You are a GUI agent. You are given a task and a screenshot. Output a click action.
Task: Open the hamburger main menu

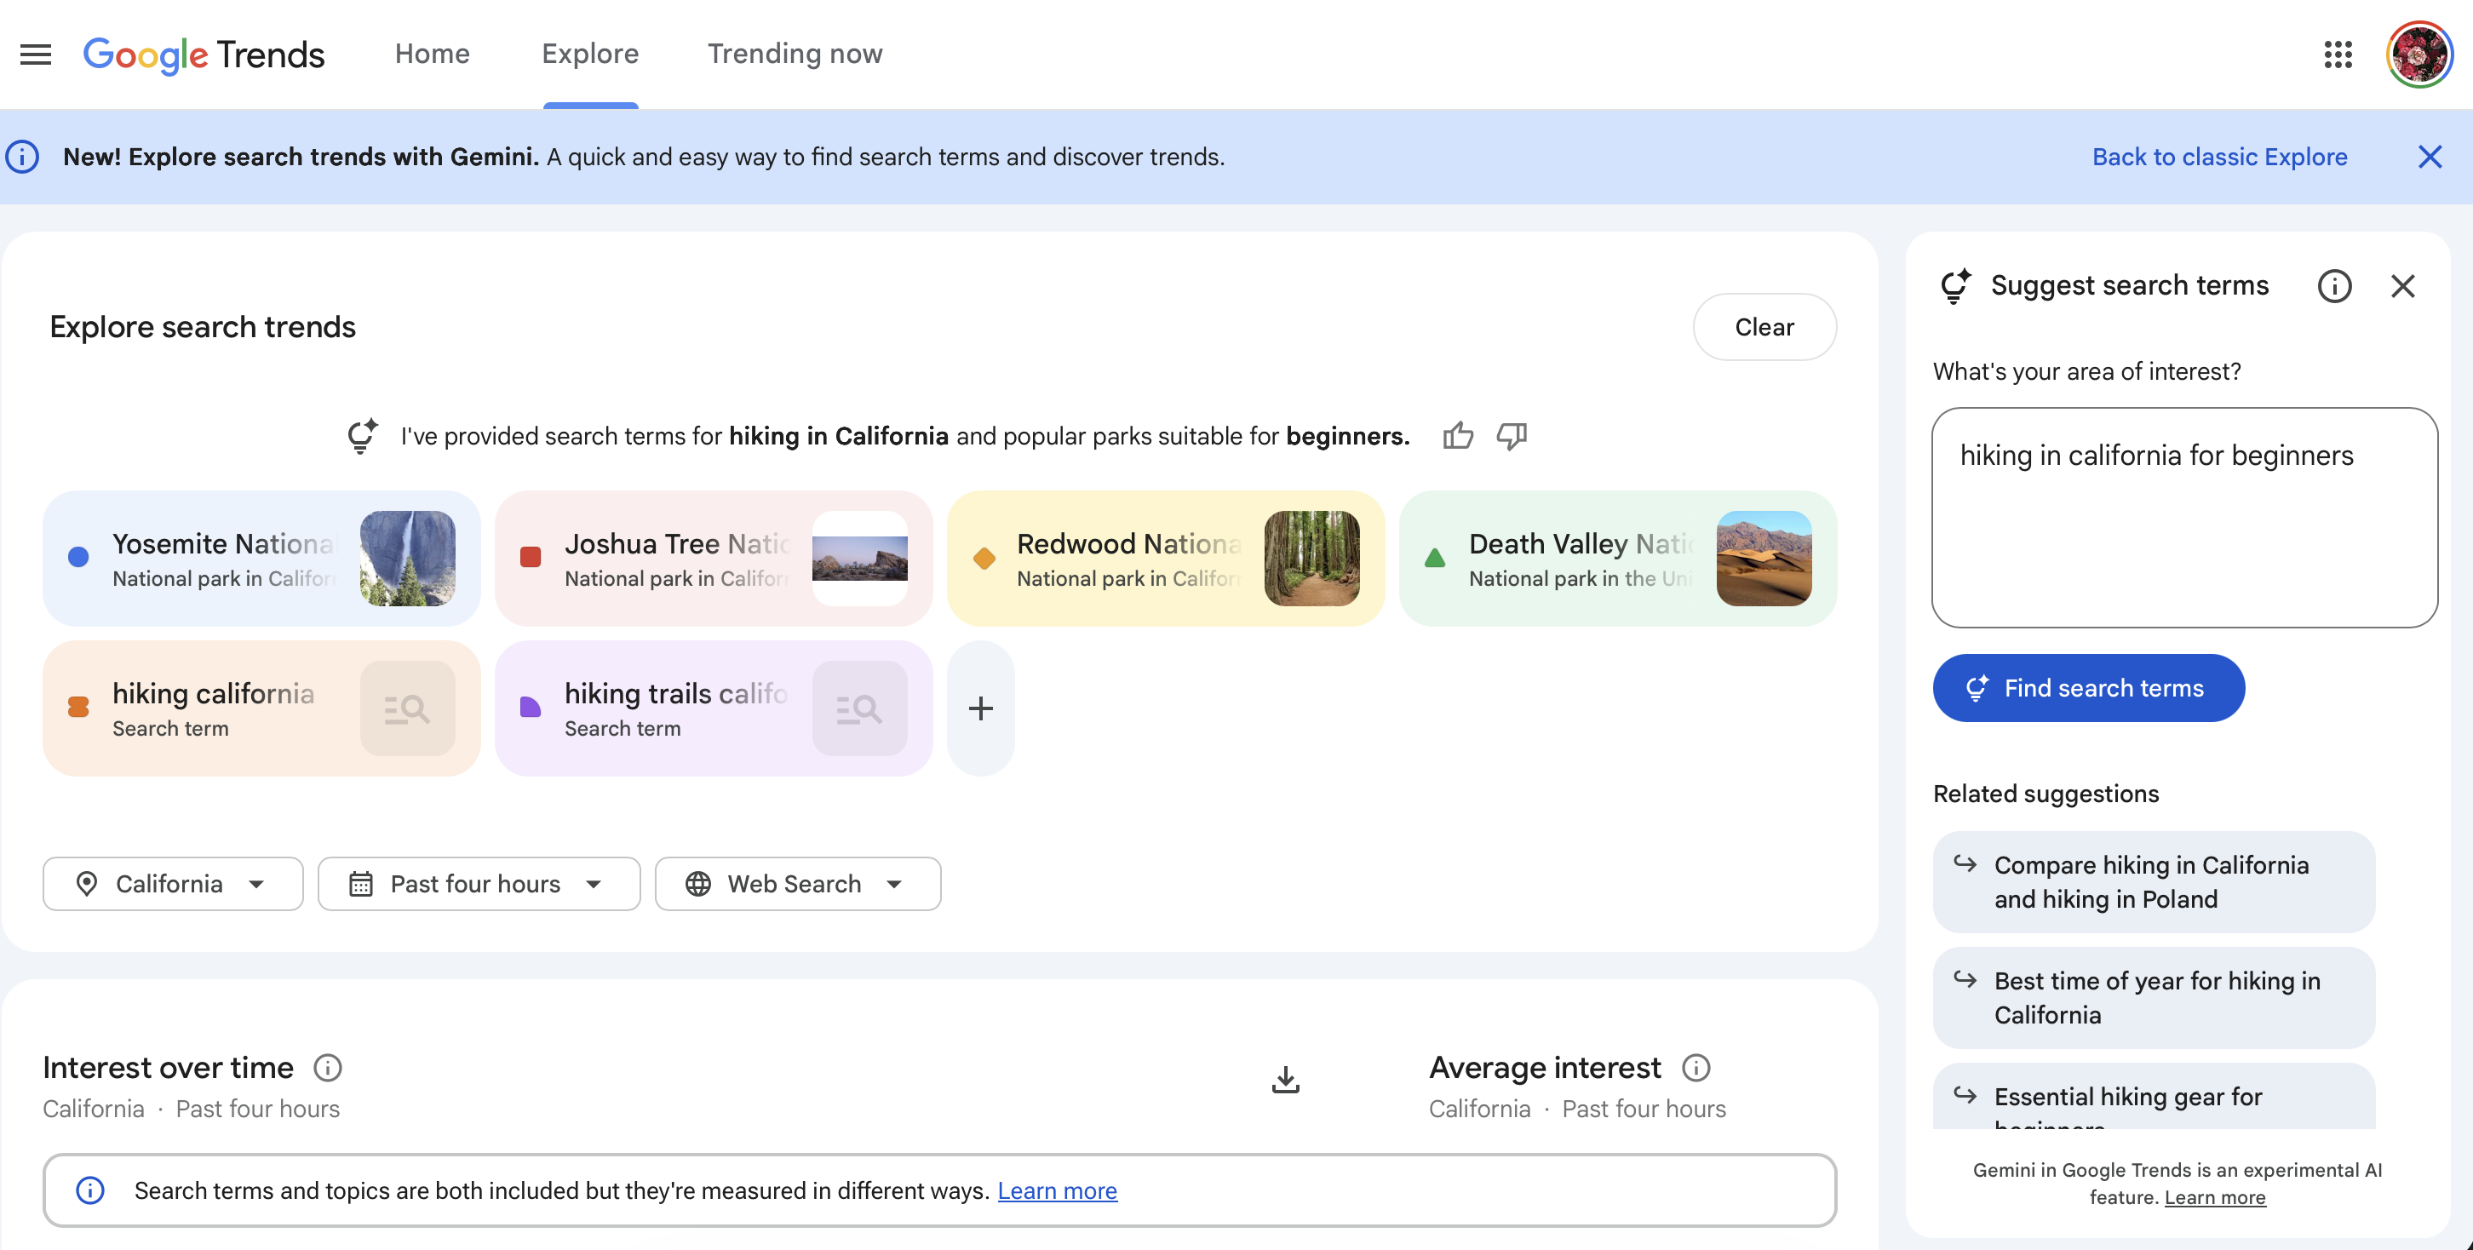[x=36, y=54]
